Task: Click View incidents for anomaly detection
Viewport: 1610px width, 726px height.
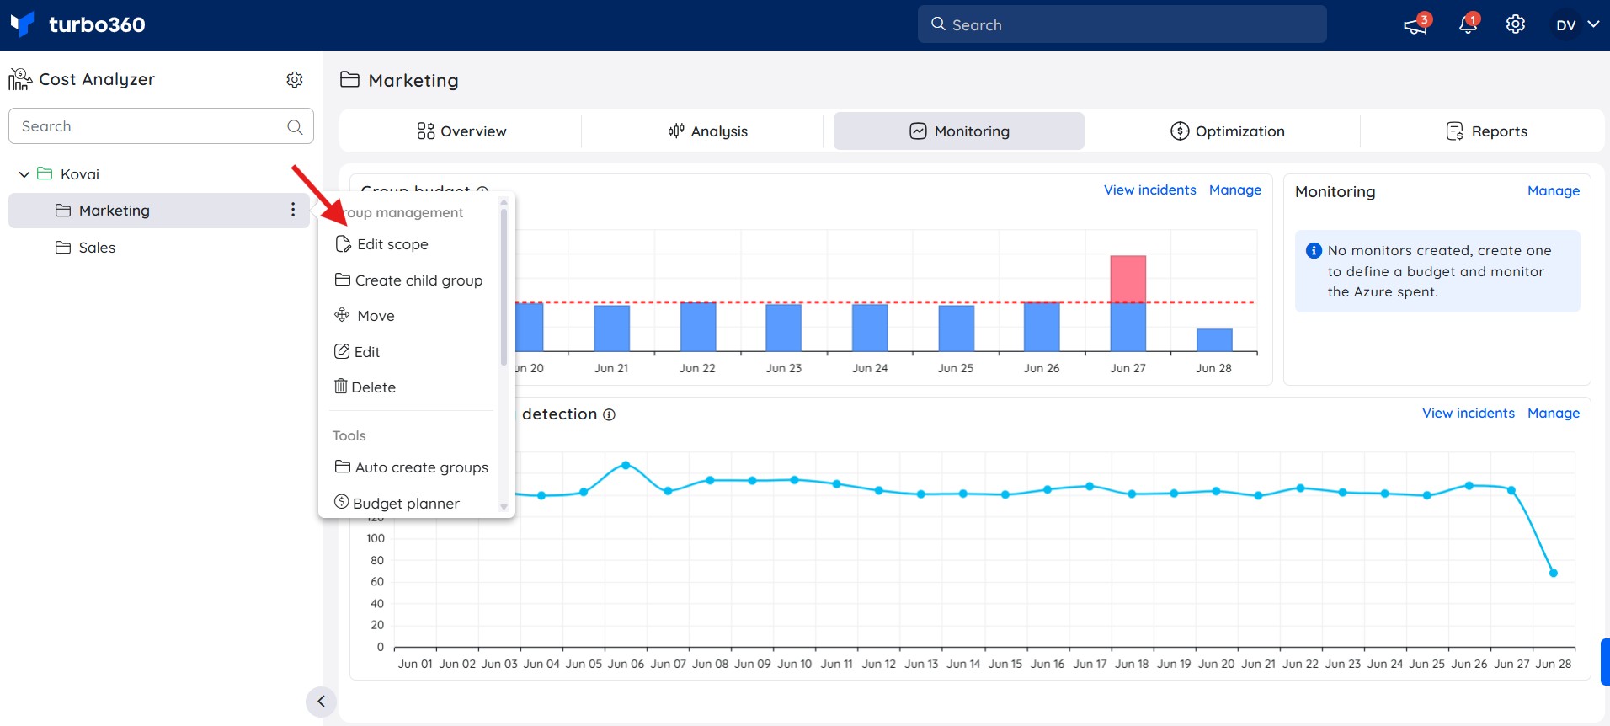Action: (x=1468, y=414)
